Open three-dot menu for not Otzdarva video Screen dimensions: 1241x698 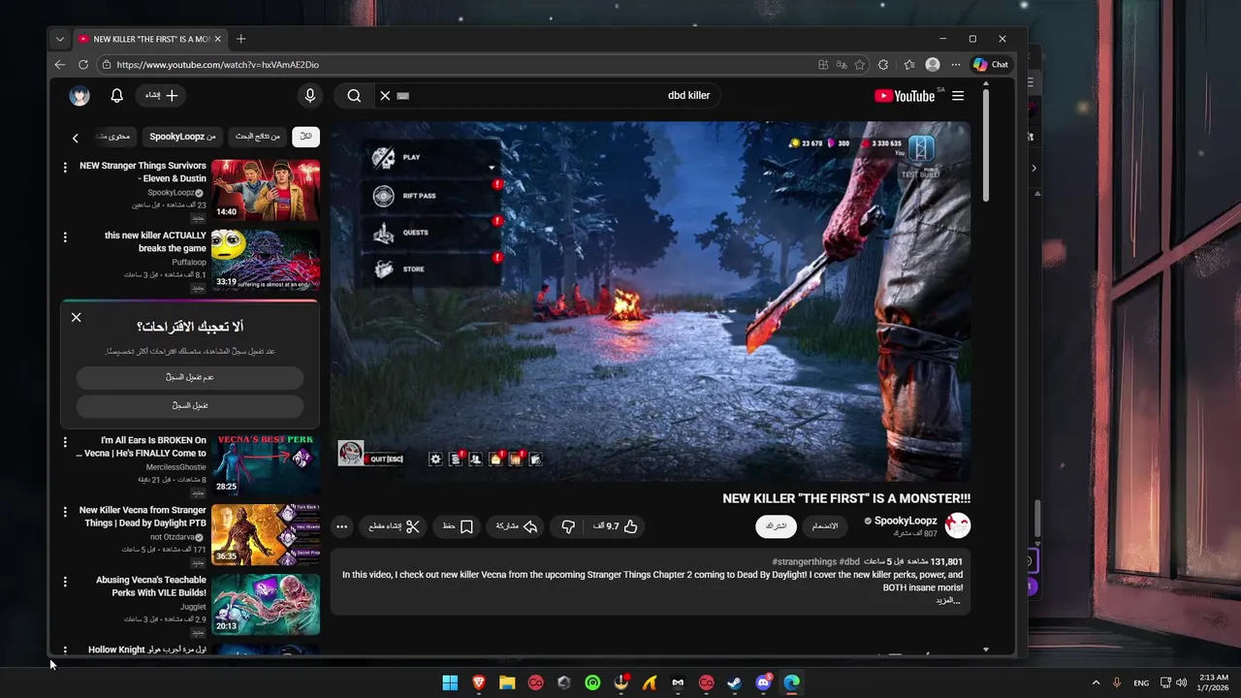(x=65, y=512)
